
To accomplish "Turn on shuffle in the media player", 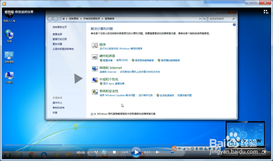I will pos(96,152).
